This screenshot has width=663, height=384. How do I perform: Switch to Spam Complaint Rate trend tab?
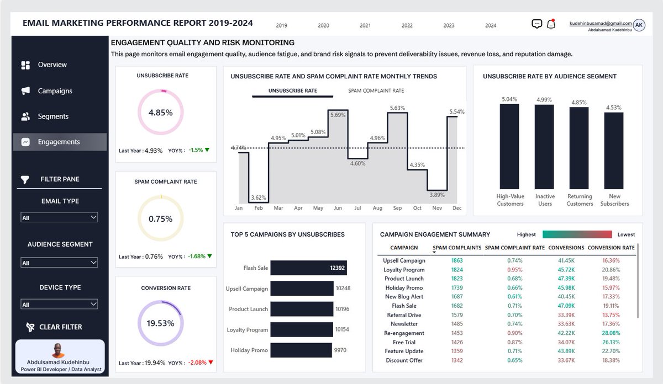pos(376,90)
